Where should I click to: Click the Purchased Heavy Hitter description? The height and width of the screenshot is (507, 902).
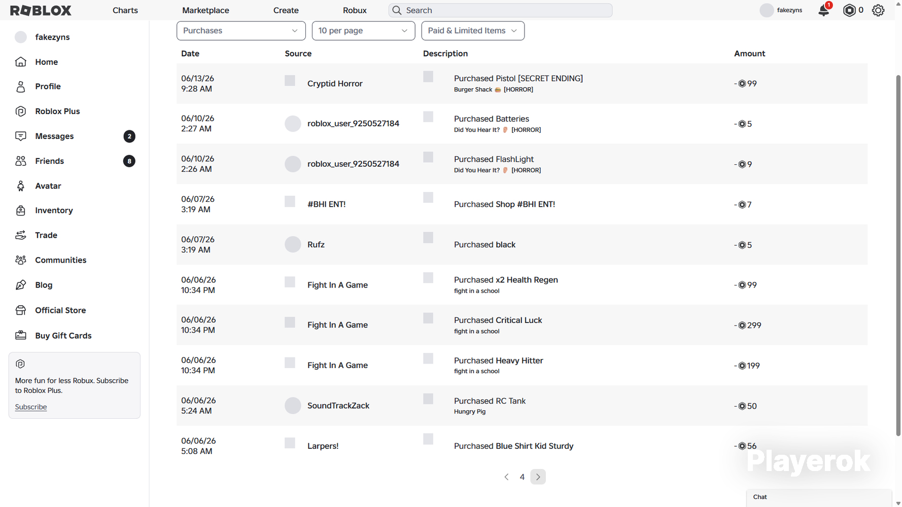point(499,360)
